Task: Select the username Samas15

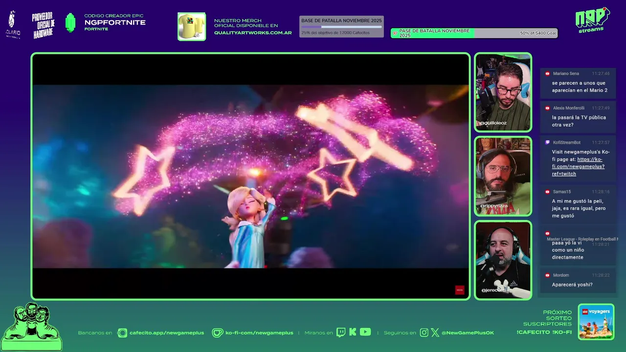Action: 562,192
